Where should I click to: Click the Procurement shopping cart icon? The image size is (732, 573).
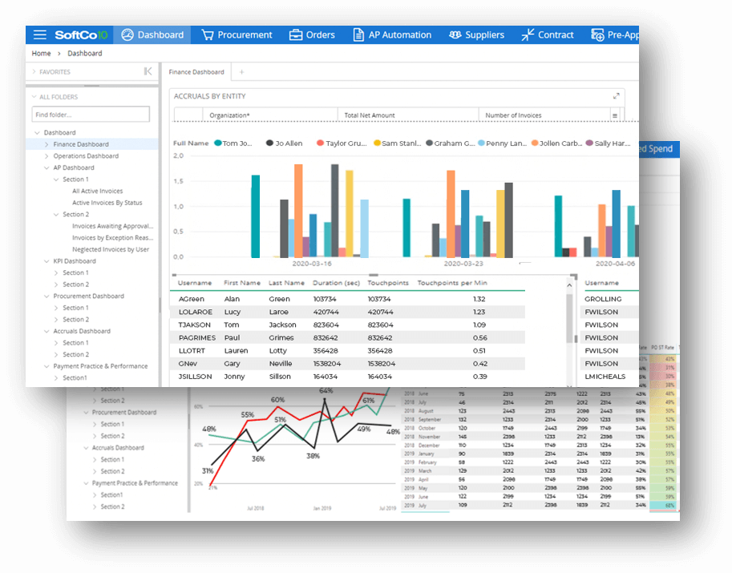point(208,34)
